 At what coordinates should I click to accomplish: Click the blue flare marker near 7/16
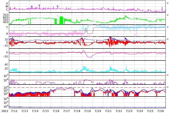58,6
